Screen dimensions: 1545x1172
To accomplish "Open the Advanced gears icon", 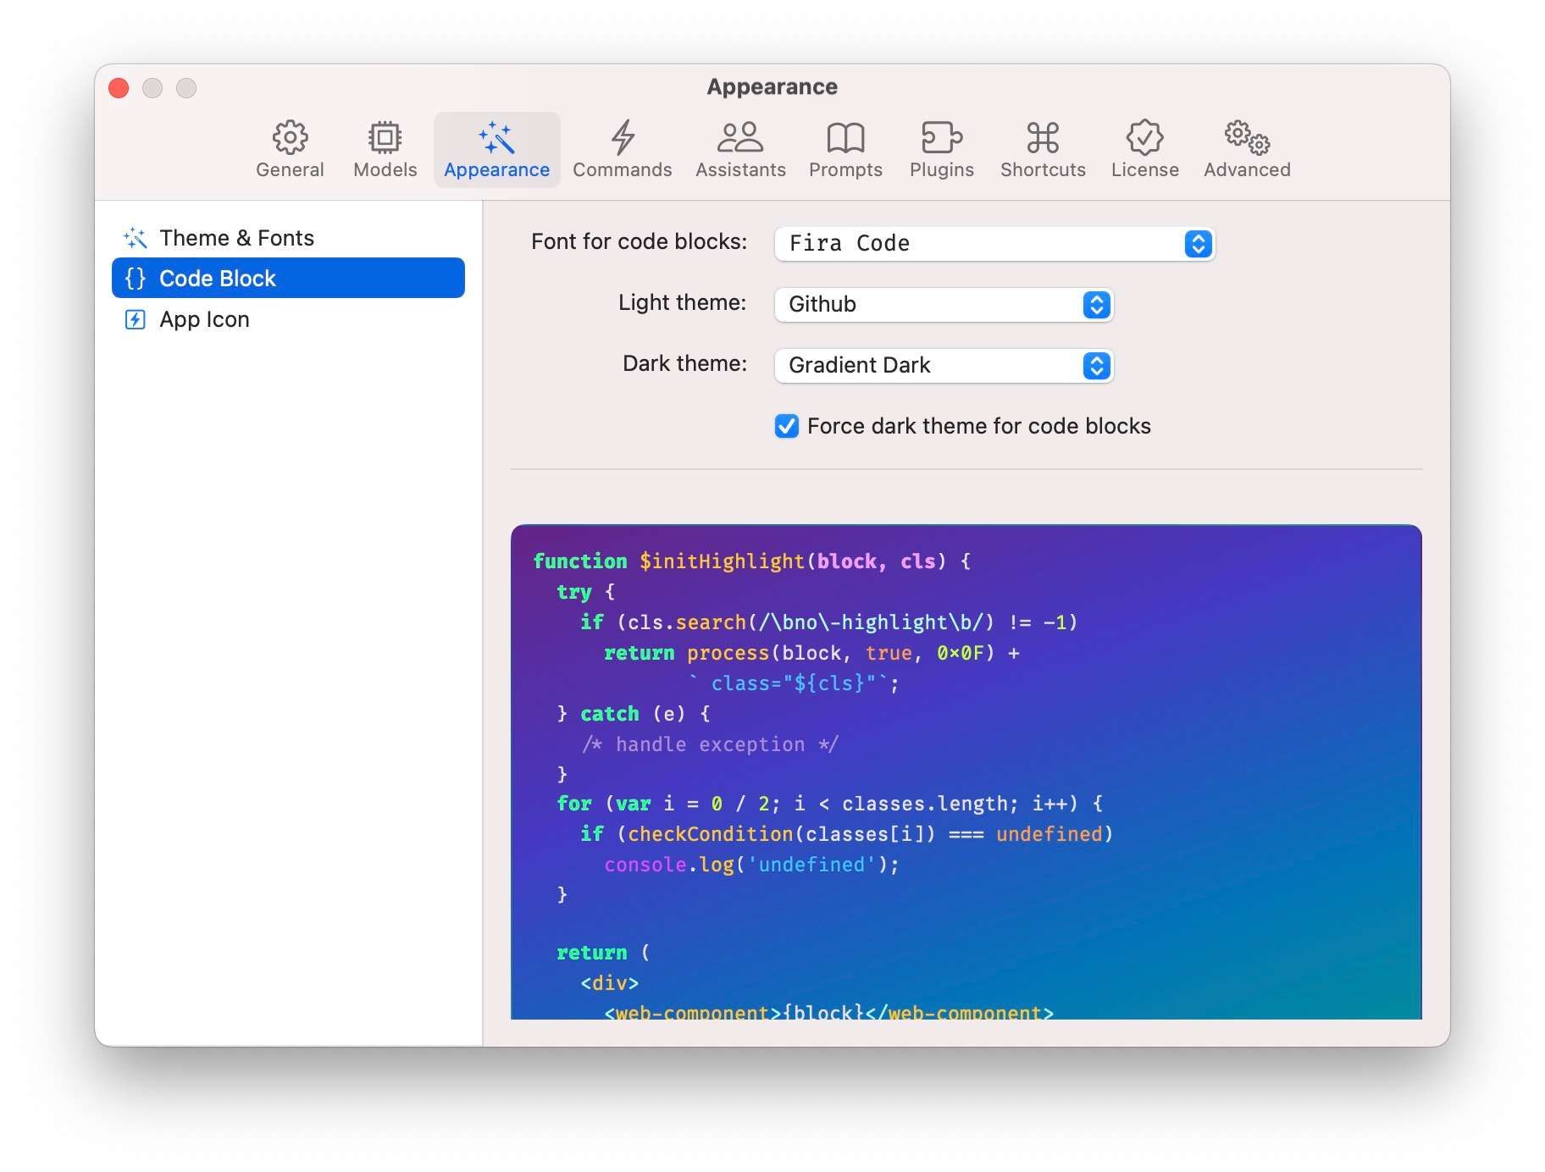I will point(1247,137).
